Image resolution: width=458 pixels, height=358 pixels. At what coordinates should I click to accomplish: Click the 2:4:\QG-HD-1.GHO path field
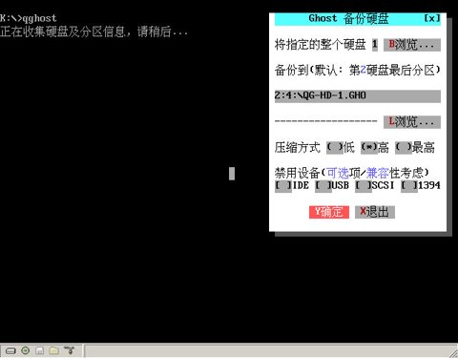(358, 96)
